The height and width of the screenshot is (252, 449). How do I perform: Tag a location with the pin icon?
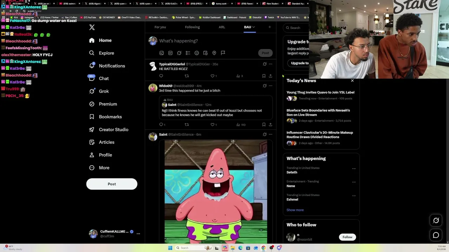tap(214, 53)
